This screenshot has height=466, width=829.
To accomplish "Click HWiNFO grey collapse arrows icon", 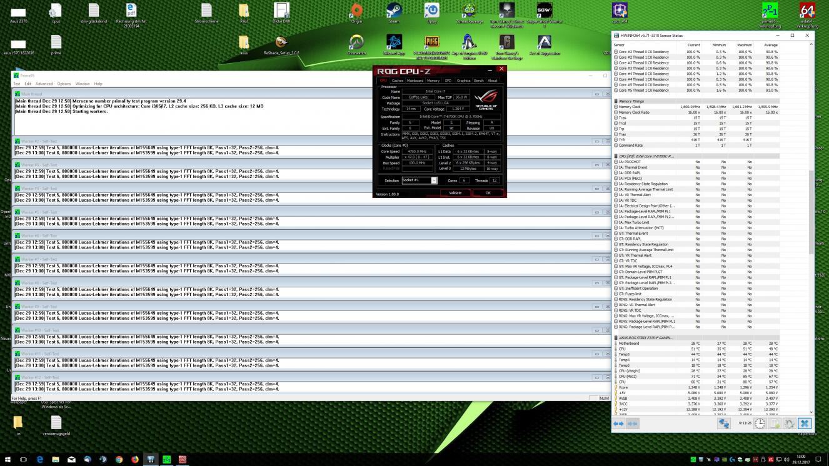I will pos(633,423).
